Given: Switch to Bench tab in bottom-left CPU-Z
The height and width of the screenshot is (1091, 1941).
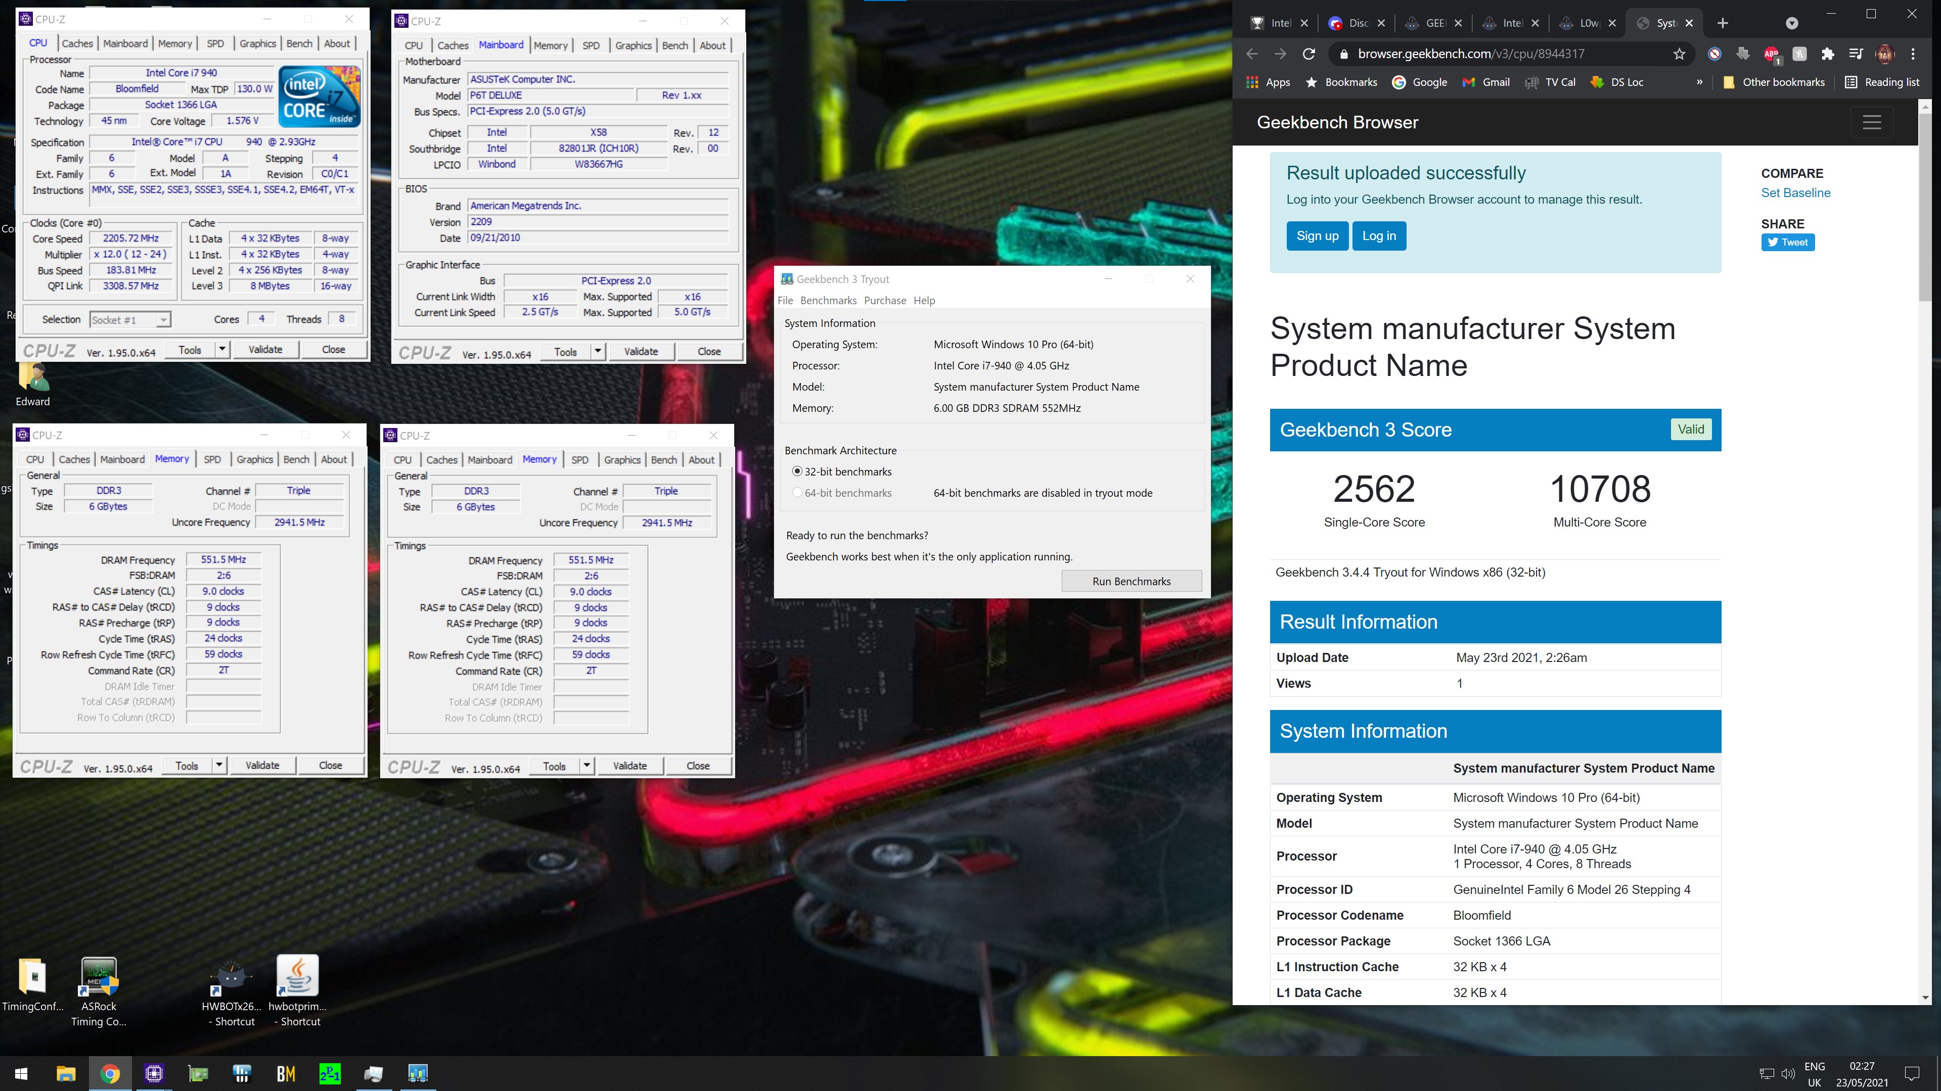Looking at the screenshot, I should [x=296, y=459].
